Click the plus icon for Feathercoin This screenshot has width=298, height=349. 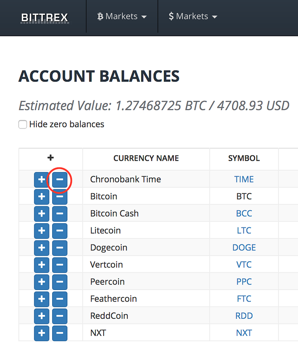[42, 299]
